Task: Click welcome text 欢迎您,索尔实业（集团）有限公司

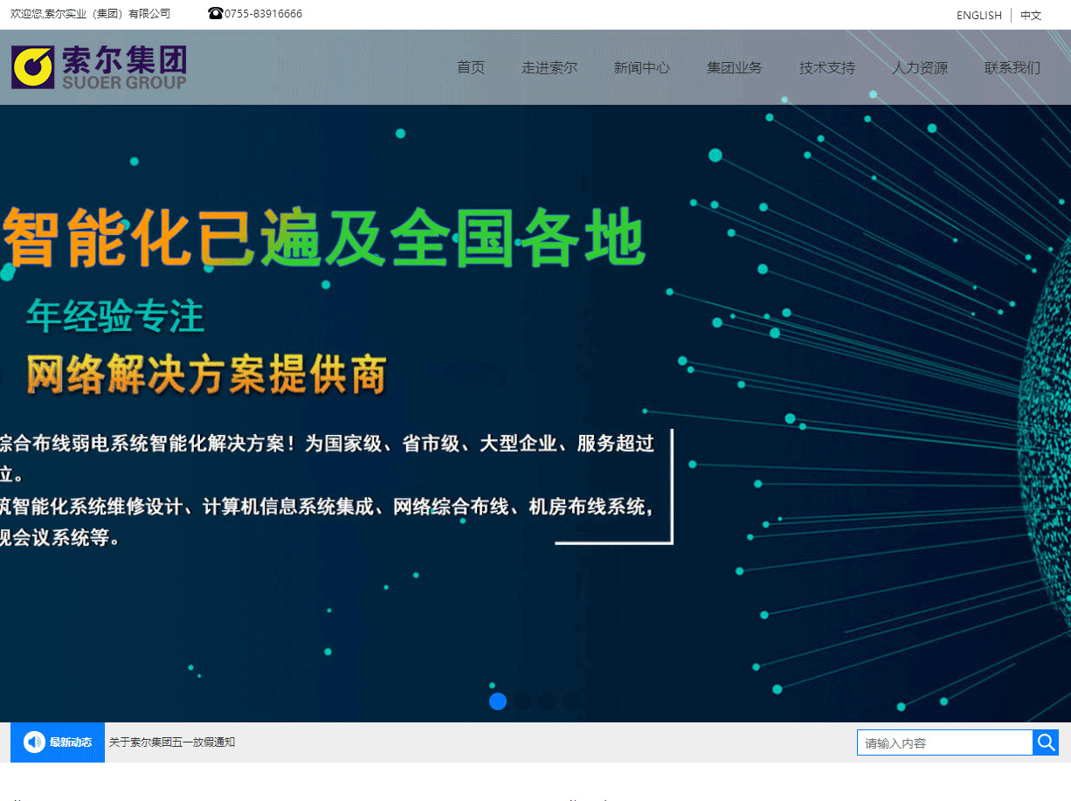Action: [91, 13]
